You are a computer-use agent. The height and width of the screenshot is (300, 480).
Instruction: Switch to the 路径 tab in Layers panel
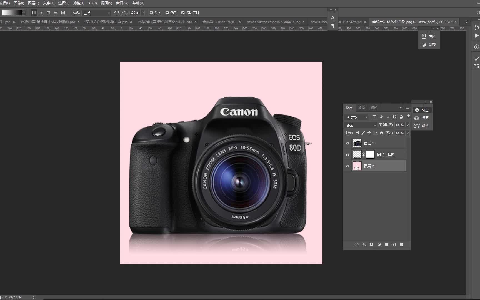coord(374,108)
